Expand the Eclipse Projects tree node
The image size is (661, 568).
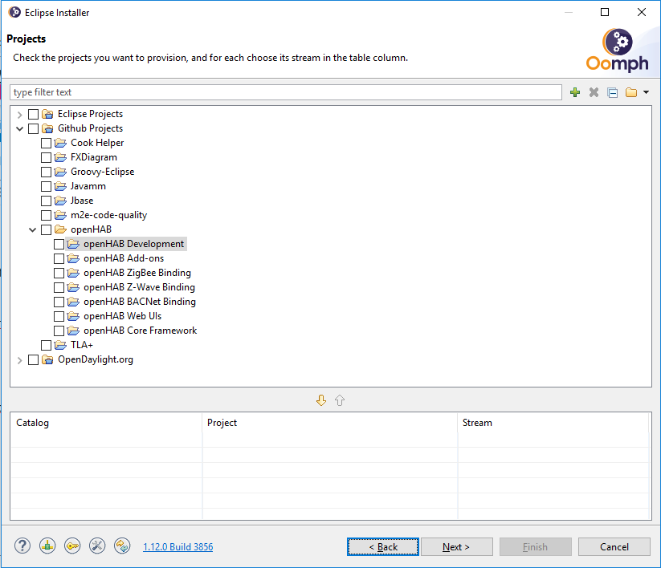(19, 114)
